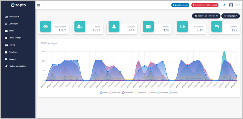Toggle Replies series in chart legend
Screen dimensions: 243x119
coord(173,93)
